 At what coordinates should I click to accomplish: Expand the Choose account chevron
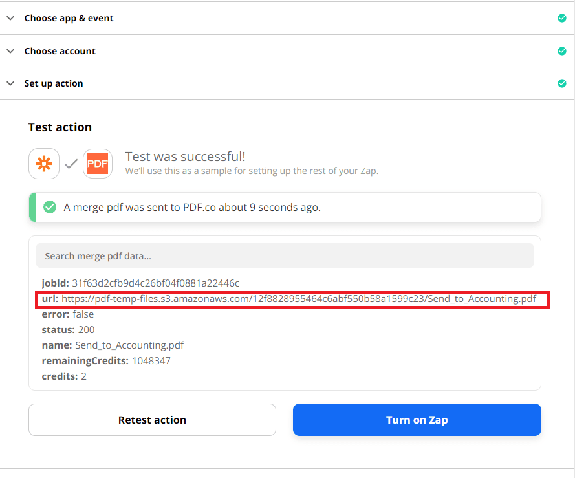click(x=10, y=51)
